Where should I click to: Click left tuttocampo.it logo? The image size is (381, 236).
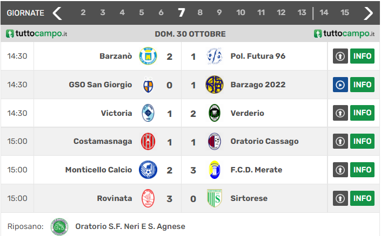click(x=37, y=33)
